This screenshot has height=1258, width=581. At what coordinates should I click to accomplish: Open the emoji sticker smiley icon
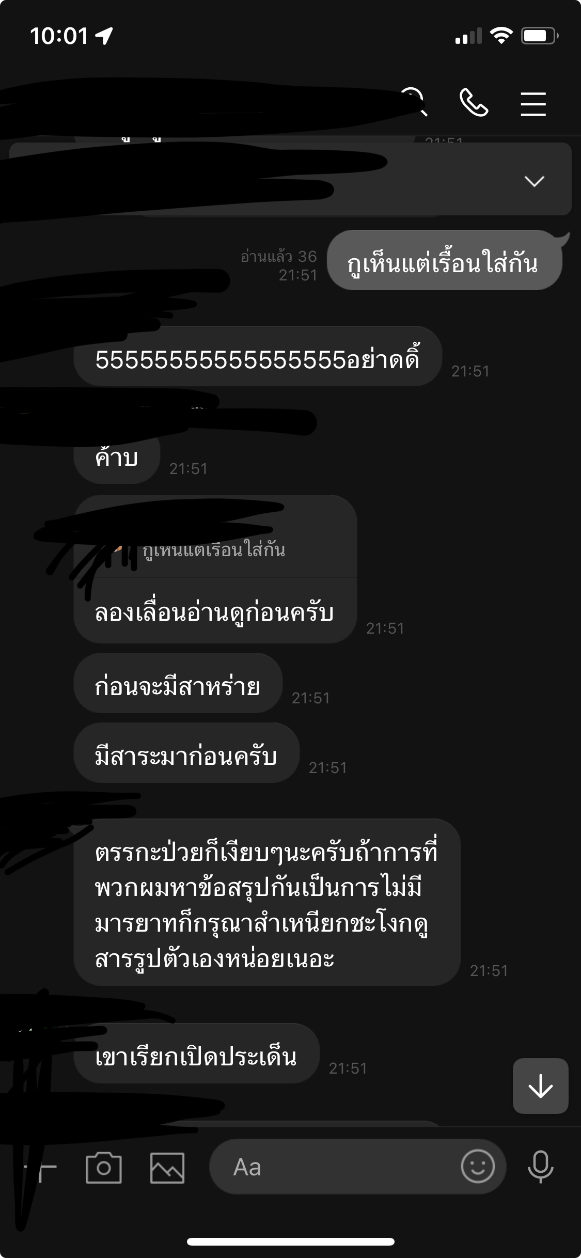click(x=478, y=1166)
